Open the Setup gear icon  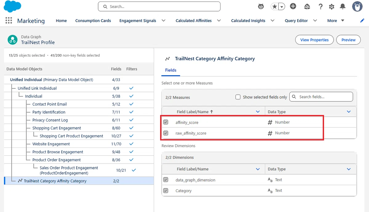(x=331, y=6)
